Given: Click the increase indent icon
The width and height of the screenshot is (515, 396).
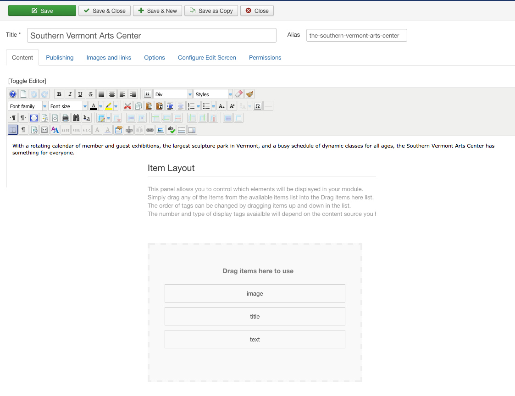Looking at the screenshot, I should click(170, 106).
